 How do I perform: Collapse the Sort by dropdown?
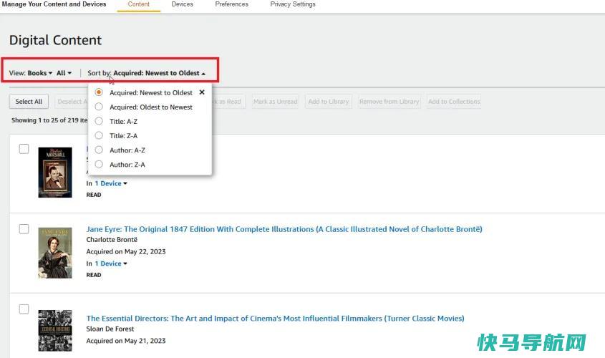point(159,73)
